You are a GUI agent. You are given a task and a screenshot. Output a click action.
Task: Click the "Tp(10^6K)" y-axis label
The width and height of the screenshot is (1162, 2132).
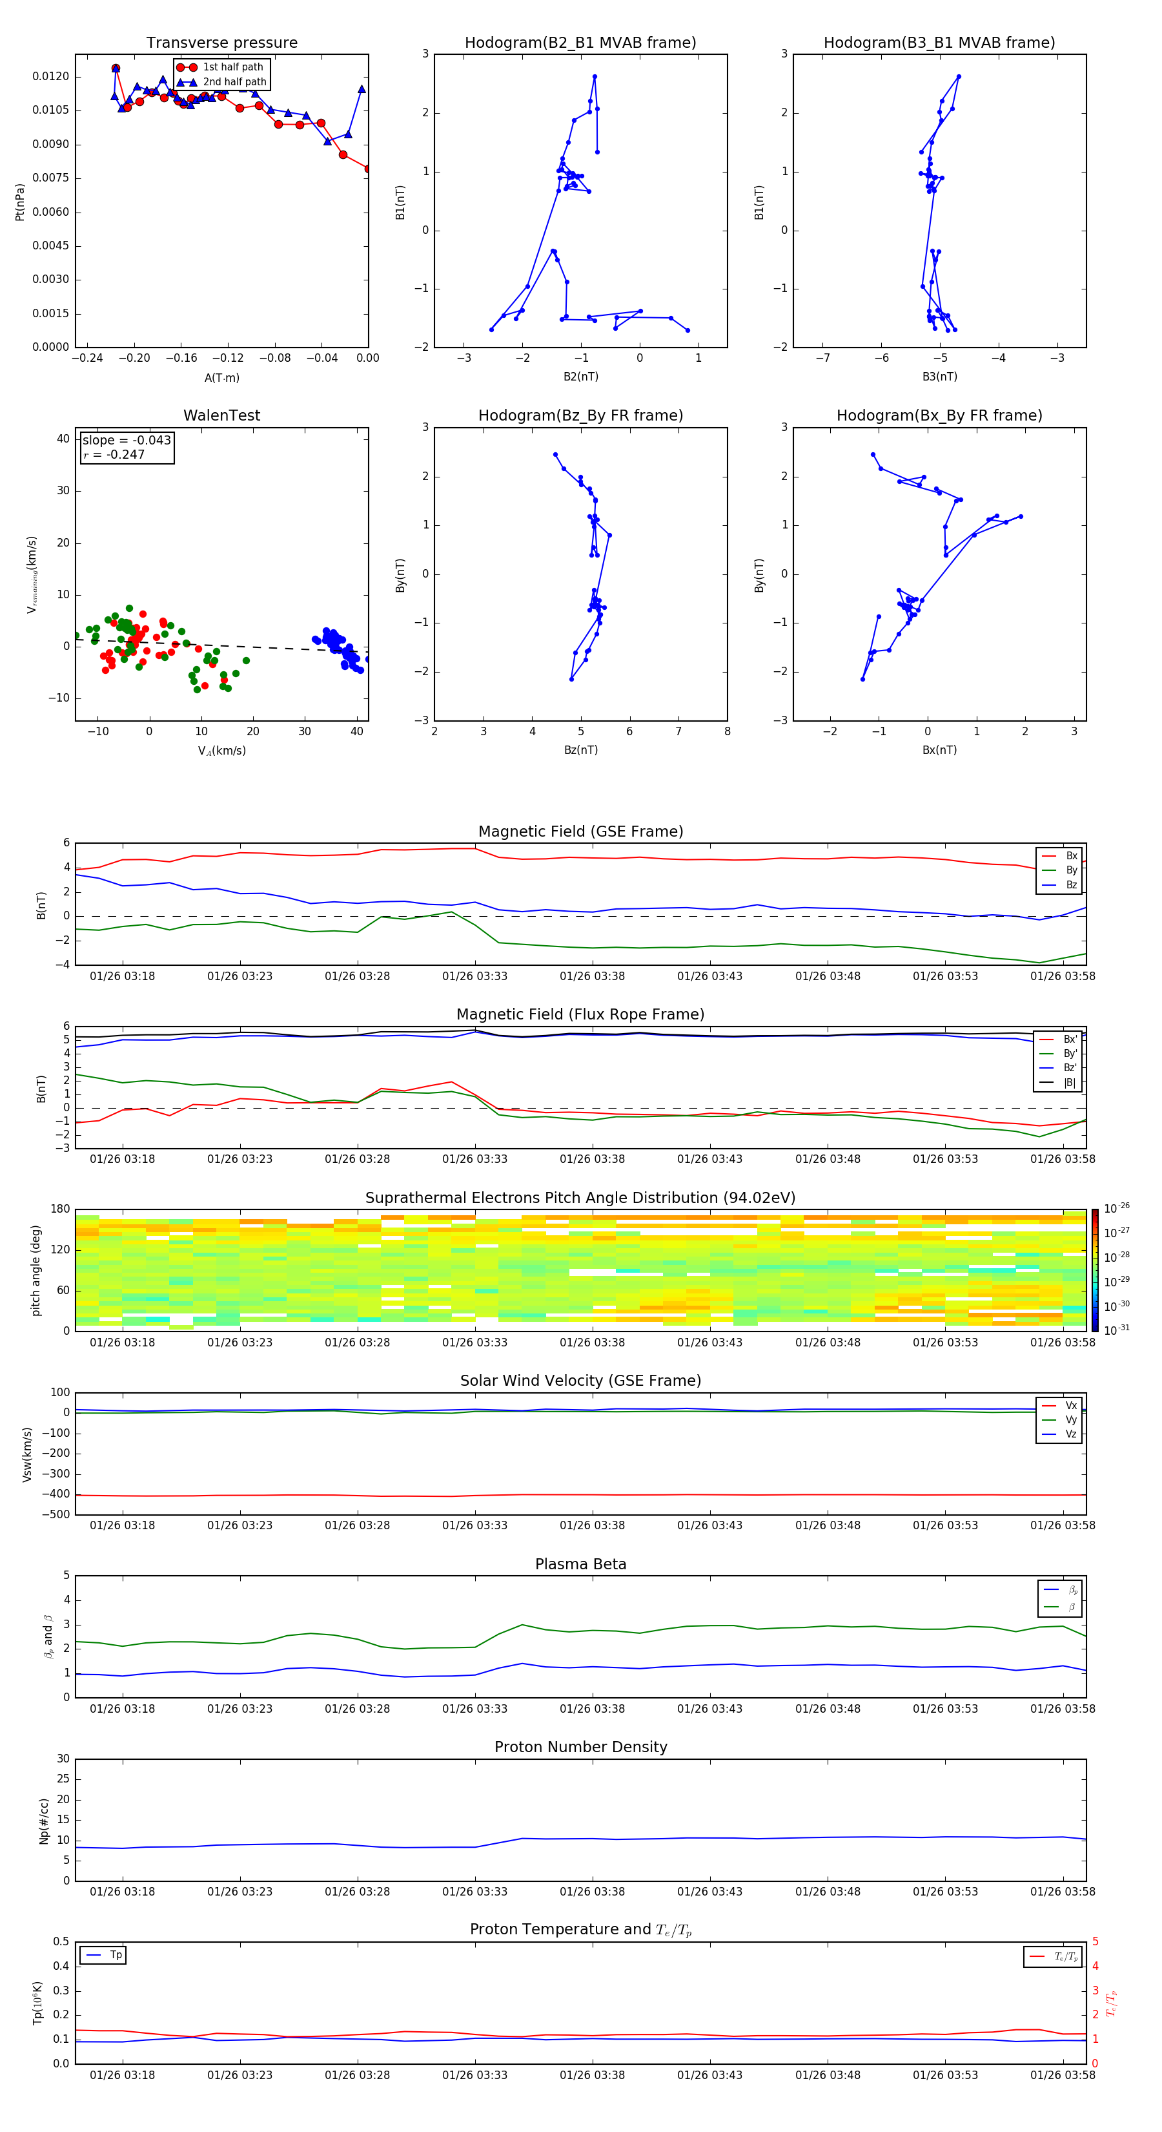(37, 2003)
